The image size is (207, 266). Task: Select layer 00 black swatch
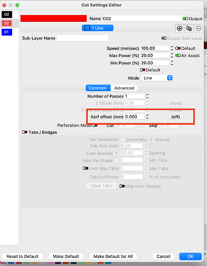7,14
